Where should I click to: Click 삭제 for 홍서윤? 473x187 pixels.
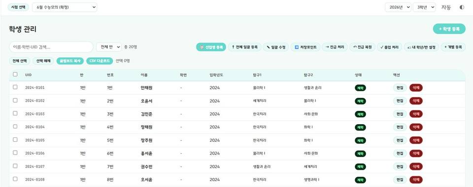pyautogui.click(x=416, y=153)
